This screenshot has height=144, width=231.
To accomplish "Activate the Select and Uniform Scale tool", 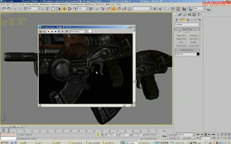I will coord(75,9).
